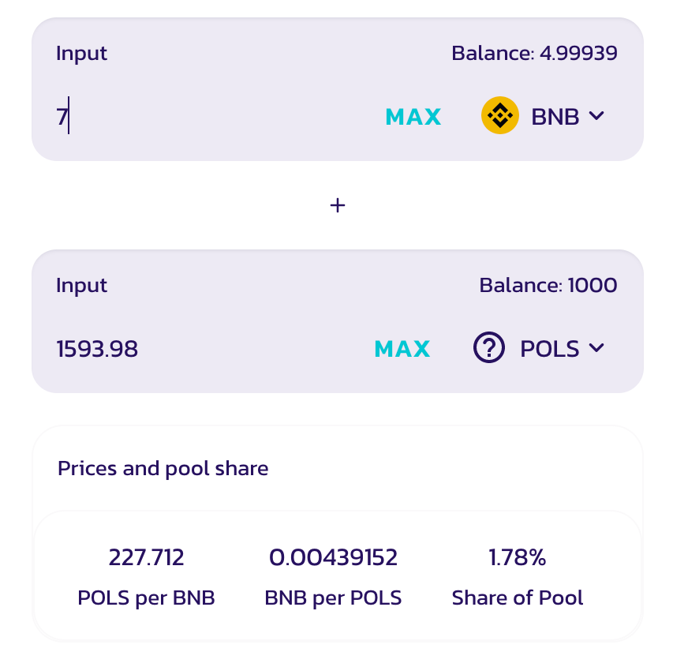
Task: Click the POLS token name label
Action: pos(550,348)
